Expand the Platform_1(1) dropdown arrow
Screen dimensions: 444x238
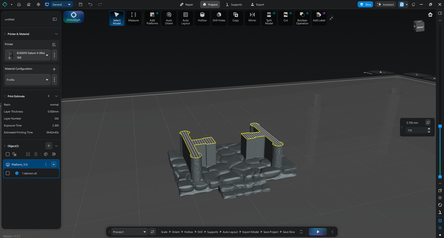[54, 165]
